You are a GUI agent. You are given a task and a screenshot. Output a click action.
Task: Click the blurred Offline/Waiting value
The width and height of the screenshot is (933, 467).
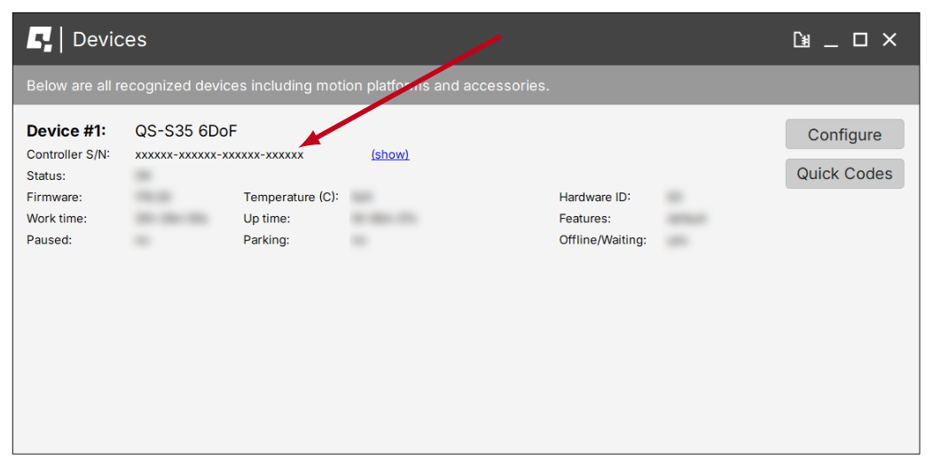(678, 239)
